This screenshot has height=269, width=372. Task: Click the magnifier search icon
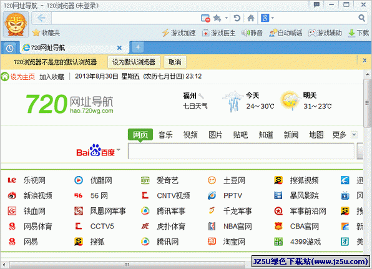pos(361,18)
